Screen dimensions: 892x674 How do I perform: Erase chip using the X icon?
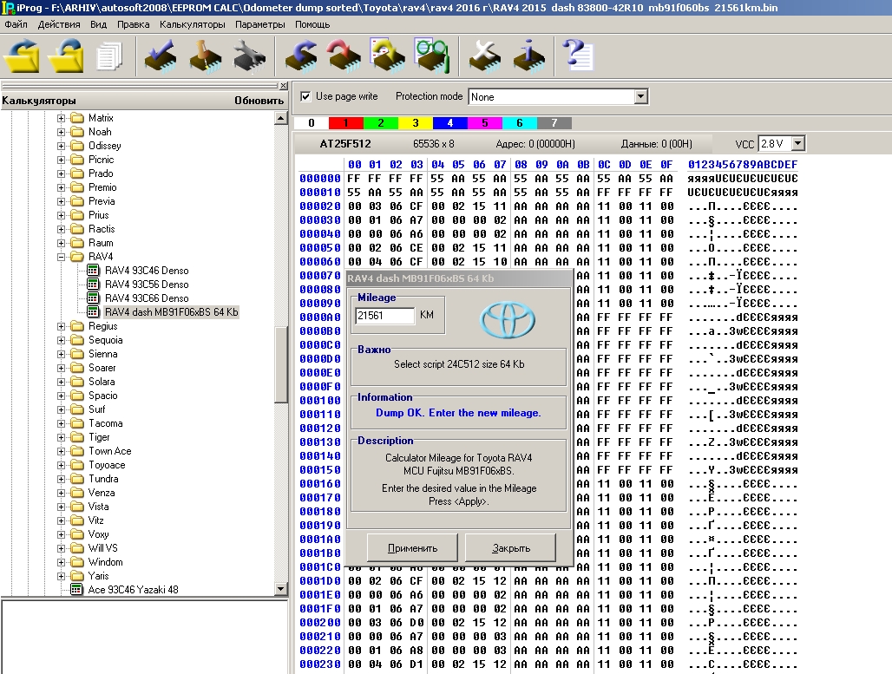[x=485, y=56]
